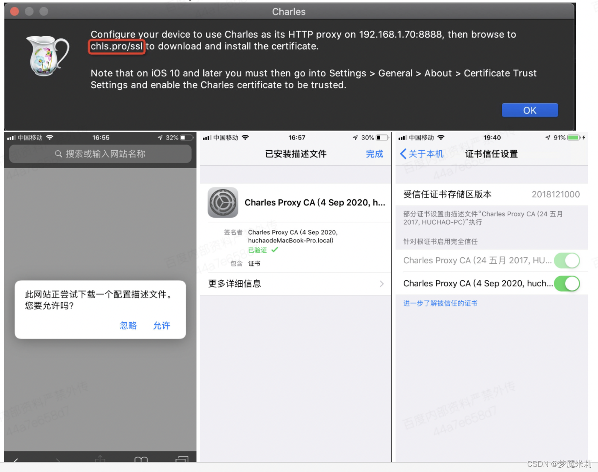Tap the 关于本机 back button
The image size is (598, 472).
[422, 154]
